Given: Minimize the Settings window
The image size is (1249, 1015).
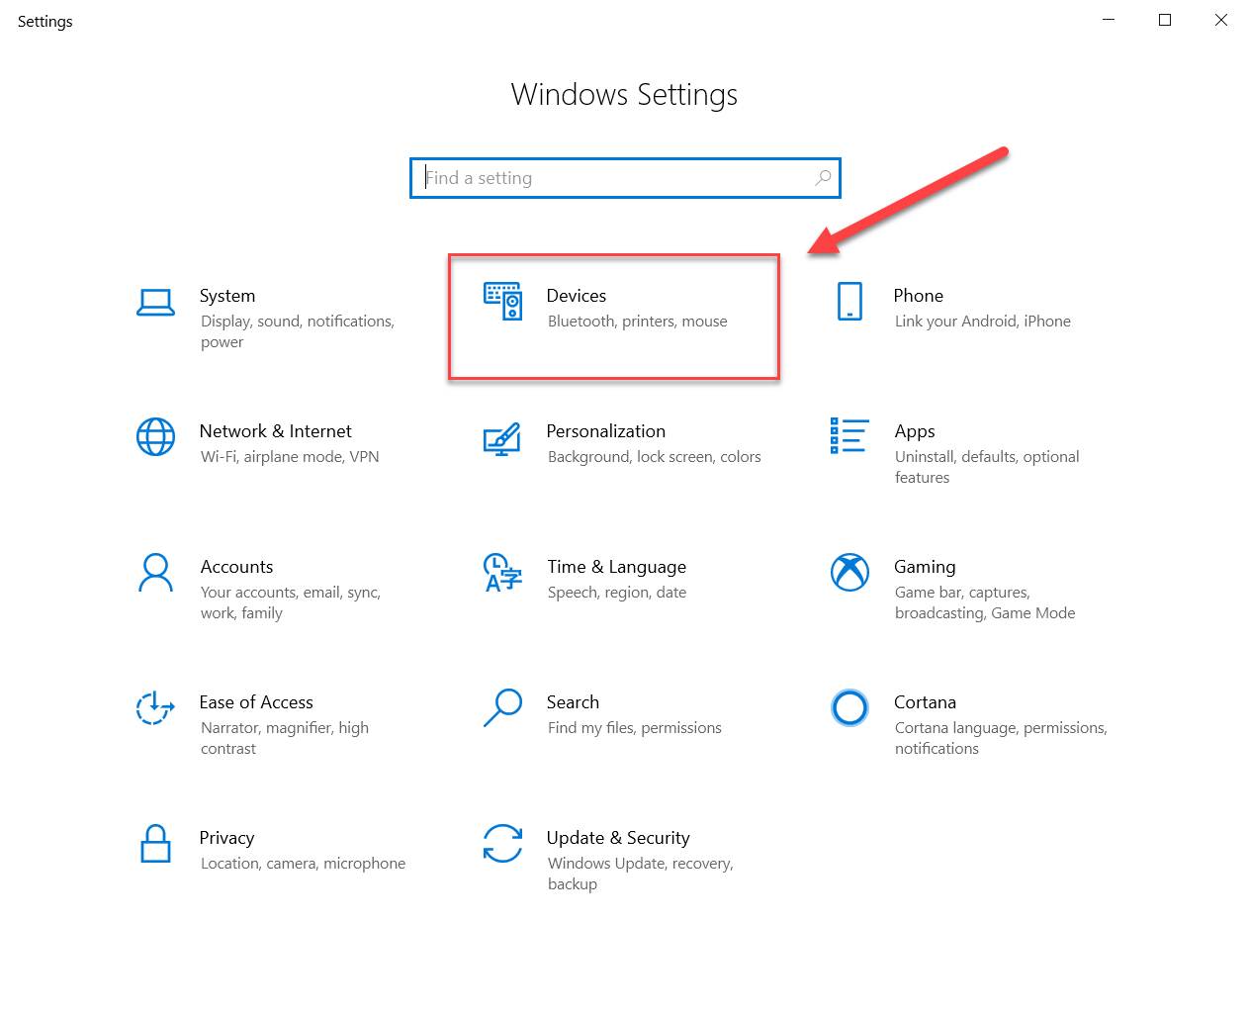Looking at the screenshot, I should point(1109,20).
